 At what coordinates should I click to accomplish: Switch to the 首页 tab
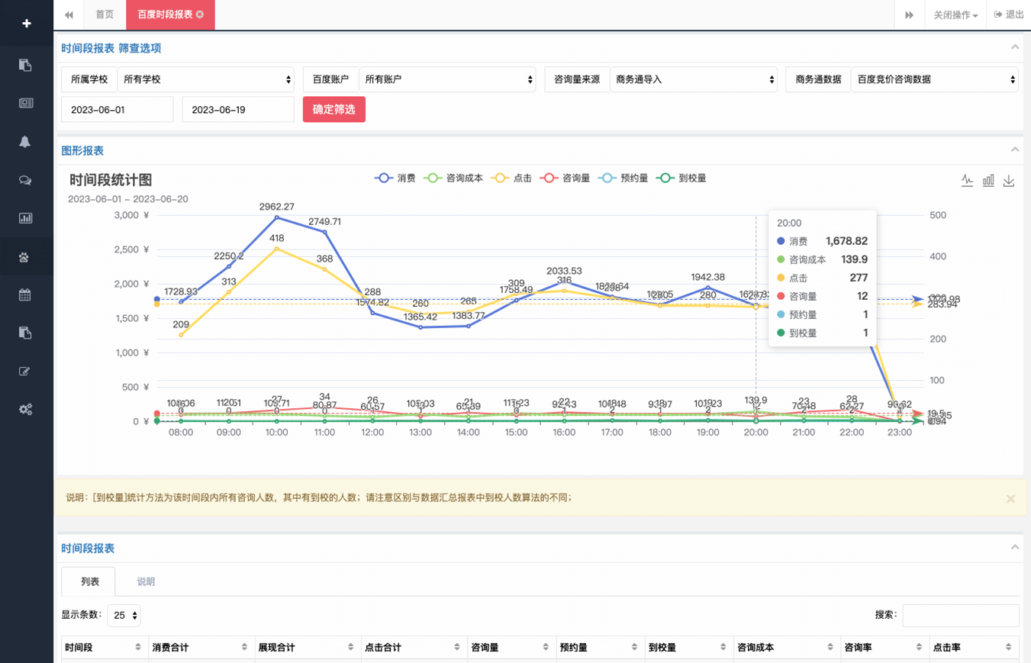pos(105,15)
